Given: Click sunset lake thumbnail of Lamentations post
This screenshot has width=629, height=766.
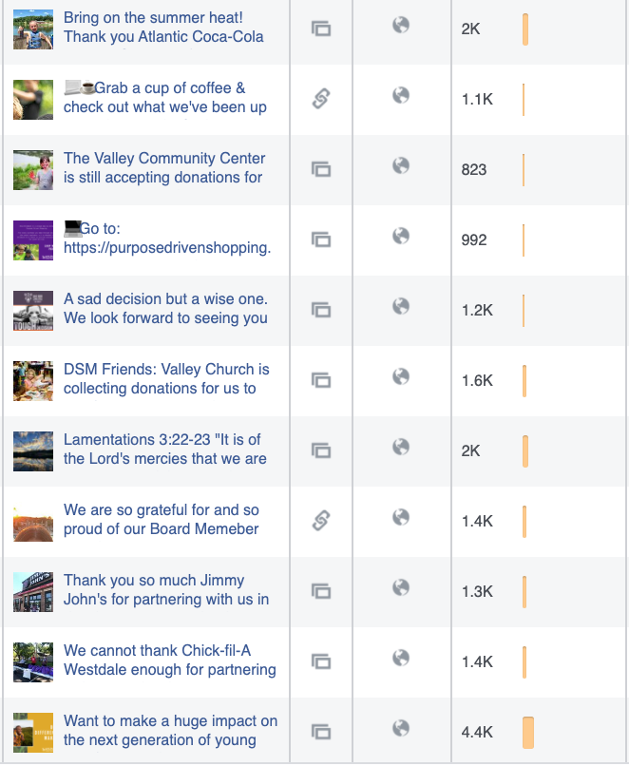Looking at the screenshot, I should (33, 451).
